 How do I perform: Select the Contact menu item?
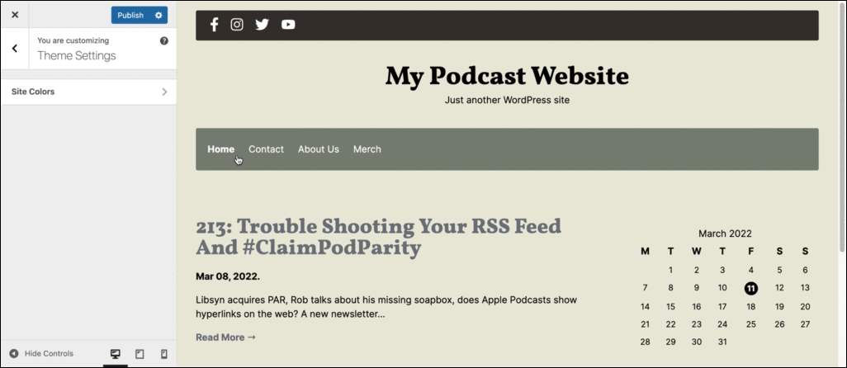266,149
